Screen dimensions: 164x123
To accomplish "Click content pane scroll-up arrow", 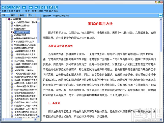I will click(x=161, y=19).
